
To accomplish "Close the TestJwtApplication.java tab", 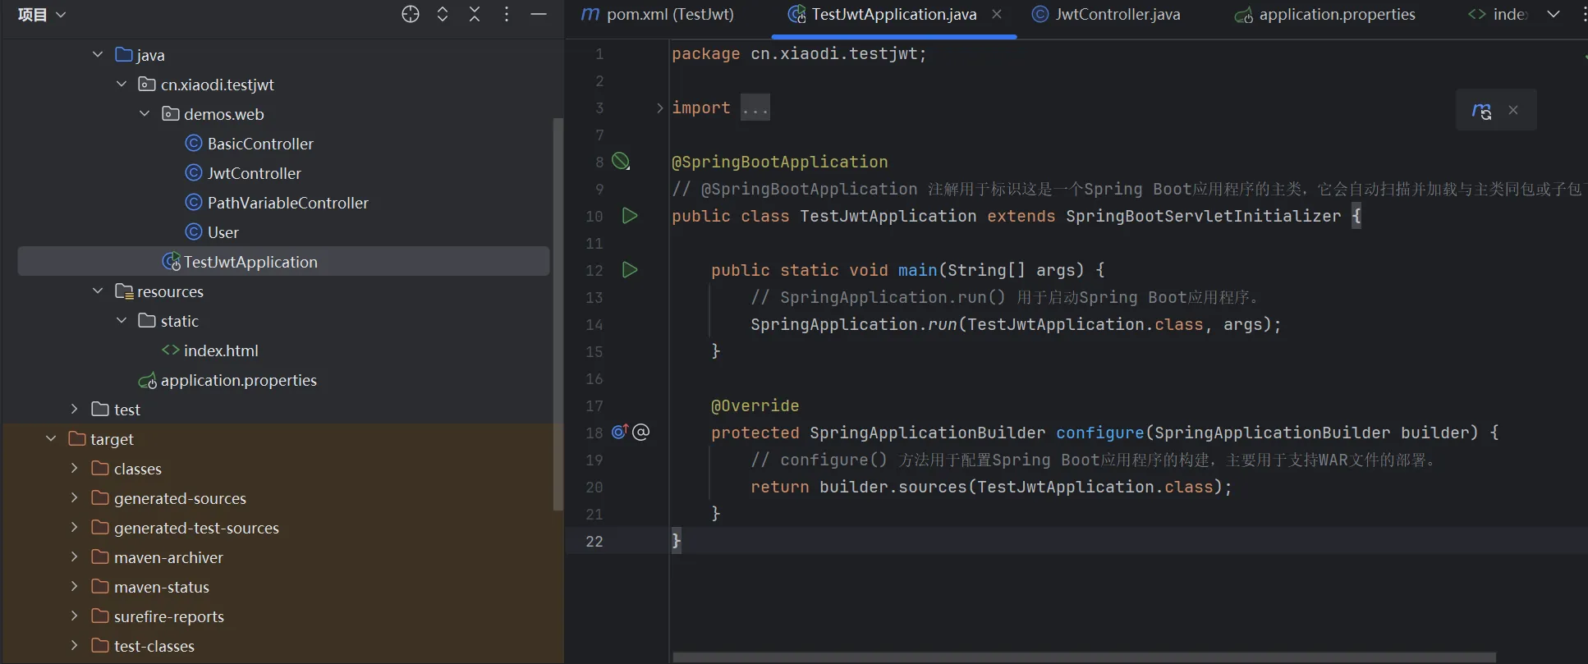I will (x=997, y=14).
